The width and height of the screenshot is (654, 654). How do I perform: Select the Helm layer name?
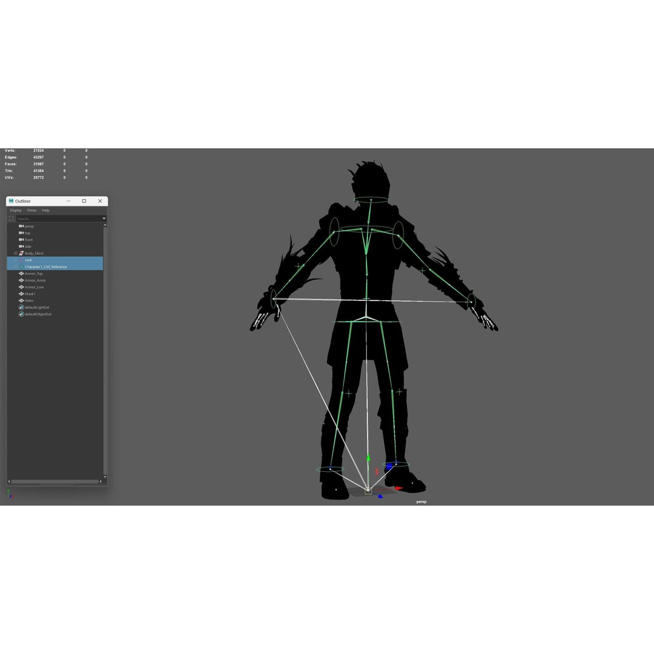tap(29, 300)
